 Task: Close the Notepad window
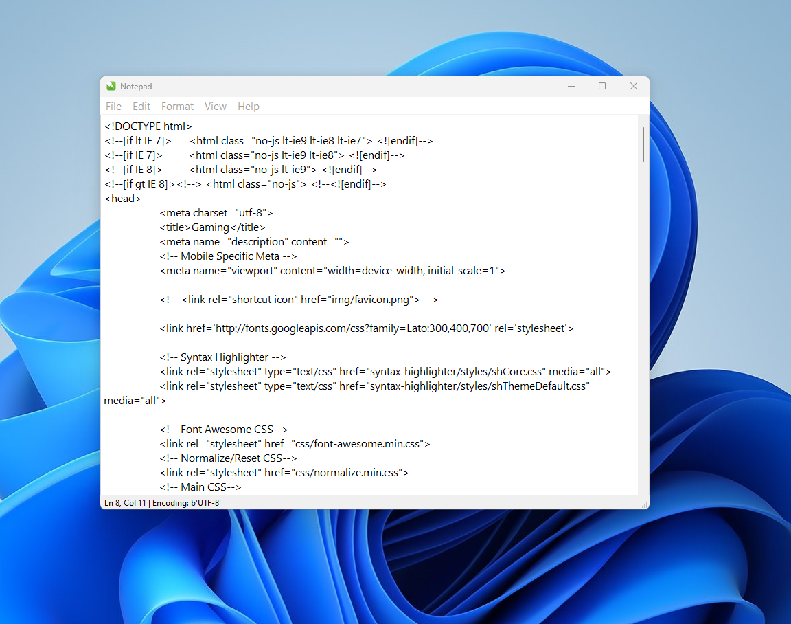[x=634, y=86]
